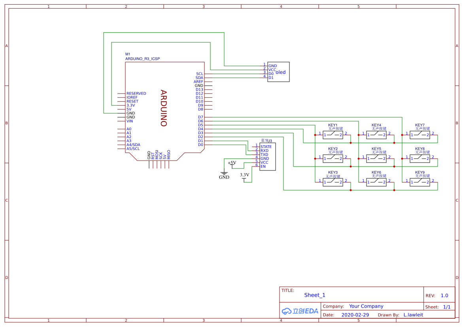Image resolution: width=463 pixels, height=327 pixels.
Task: Click the A4/SDA pin label
Action: (x=133, y=145)
